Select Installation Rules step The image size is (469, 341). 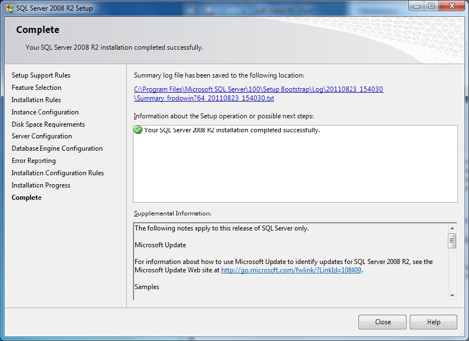36,100
